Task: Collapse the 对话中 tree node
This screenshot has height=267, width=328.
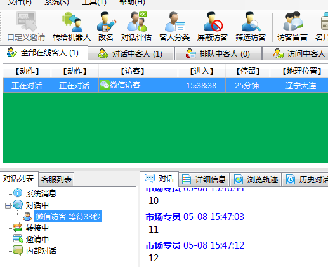Action: point(8,205)
